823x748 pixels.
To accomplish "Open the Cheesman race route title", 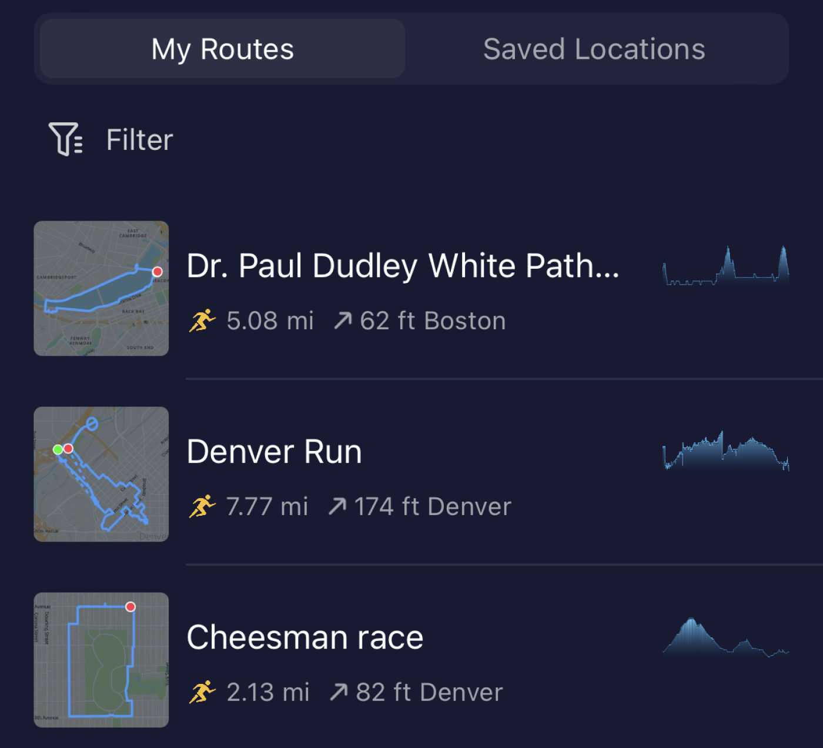I will point(305,637).
